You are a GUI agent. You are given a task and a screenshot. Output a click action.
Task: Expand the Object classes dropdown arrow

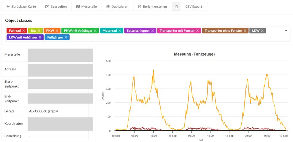pos(286,31)
